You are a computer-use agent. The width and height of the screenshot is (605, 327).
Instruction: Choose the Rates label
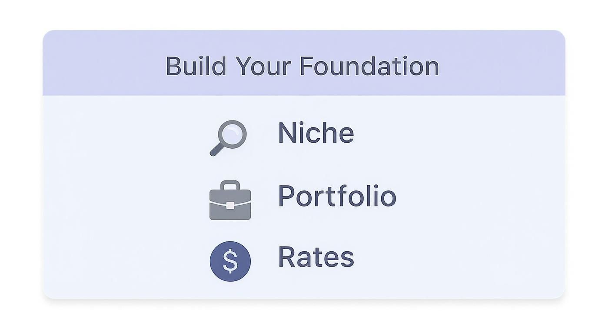click(x=316, y=257)
